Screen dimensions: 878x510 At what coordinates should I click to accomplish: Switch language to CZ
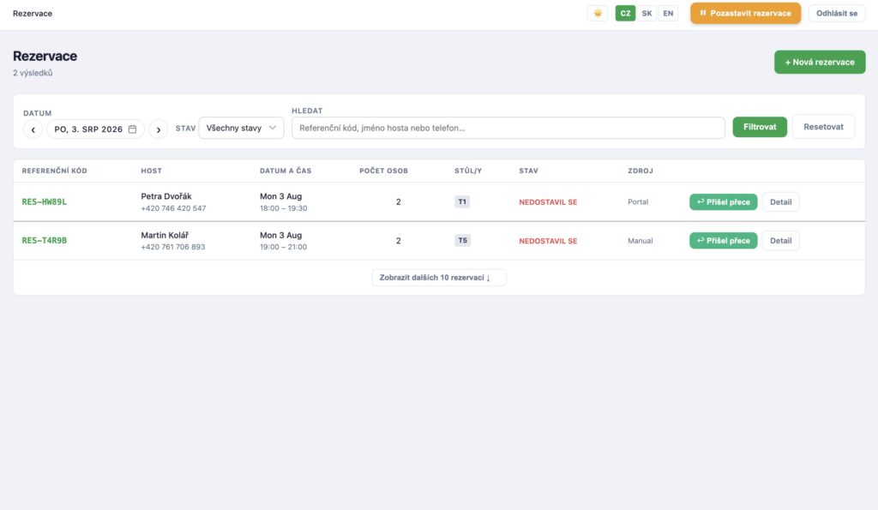[625, 13]
